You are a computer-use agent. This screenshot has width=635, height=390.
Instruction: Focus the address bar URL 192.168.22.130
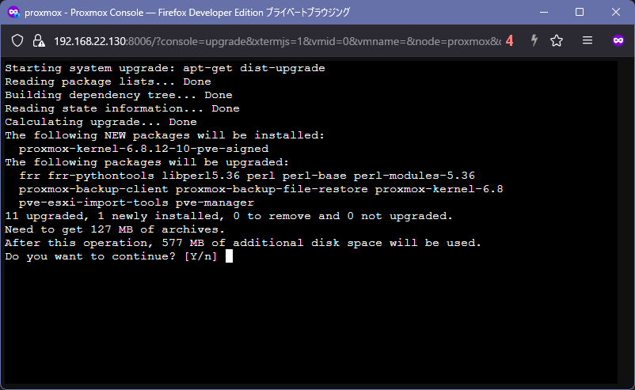[x=277, y=41]
